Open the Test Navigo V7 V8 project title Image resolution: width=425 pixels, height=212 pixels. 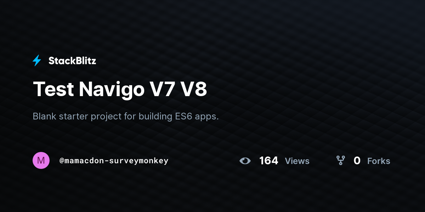coord(120,89)
